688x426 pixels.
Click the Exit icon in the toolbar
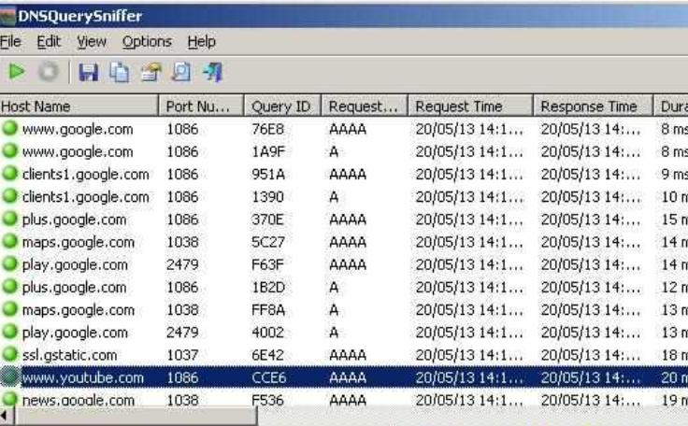click(213, 72)
